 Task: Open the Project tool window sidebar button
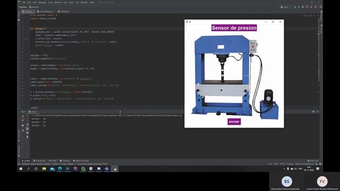19,16
